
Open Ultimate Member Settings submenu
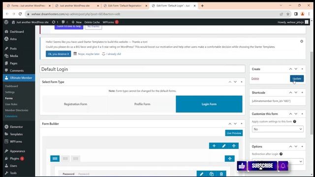10,92
